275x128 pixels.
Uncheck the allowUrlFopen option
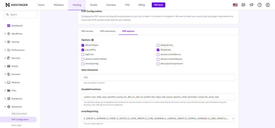point(83,45)
